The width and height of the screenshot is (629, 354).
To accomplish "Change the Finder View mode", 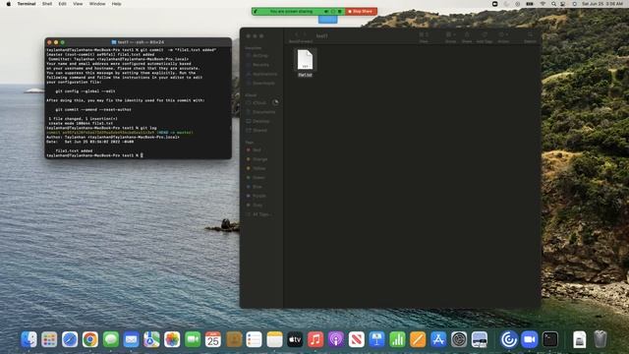I will [424, 35].
